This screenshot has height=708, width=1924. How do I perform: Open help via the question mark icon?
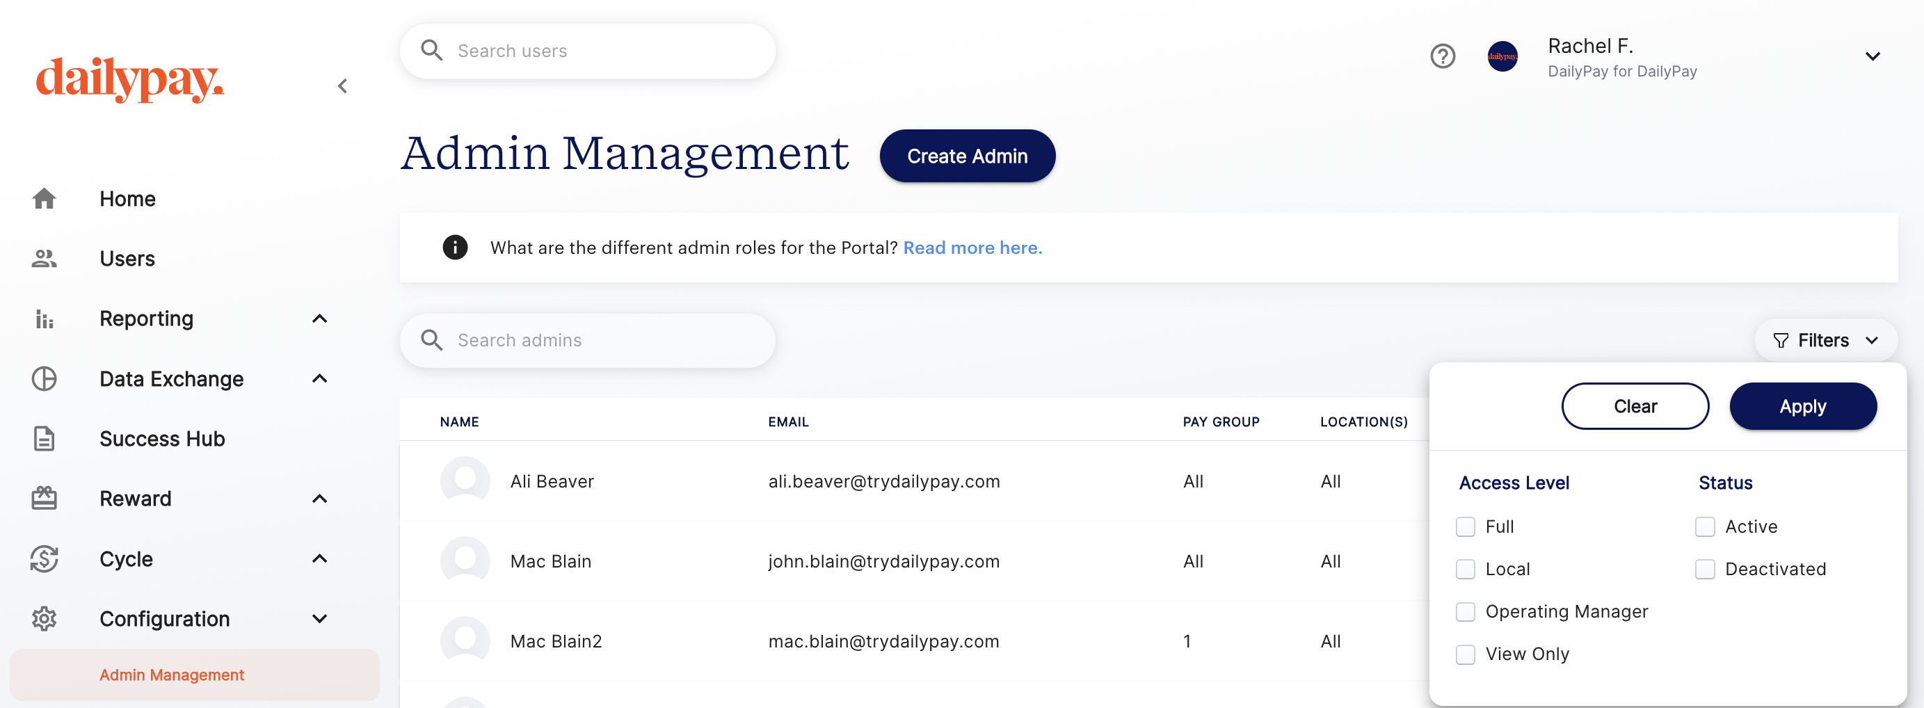pos(1442,56)
